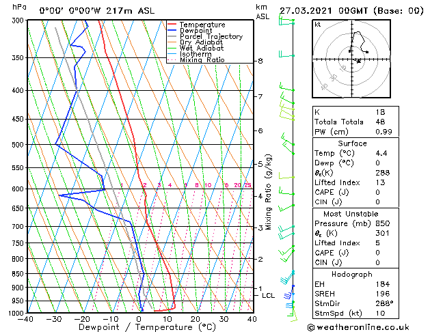The image size is (430, 332).
Task: Click the Dewpoint / Temperature (°C) axis title
Action: (147, 327)
